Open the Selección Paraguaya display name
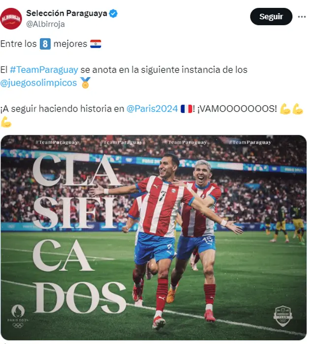This screenshot has width=315, height=344. pyautogui.click(x=66, y=13)
